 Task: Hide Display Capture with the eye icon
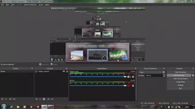[64, 71]
